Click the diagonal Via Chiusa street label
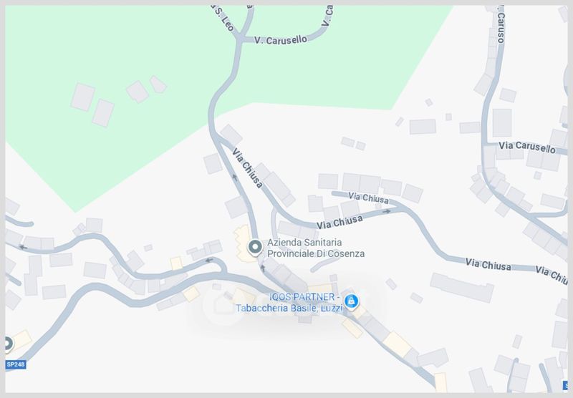573x398 pixels. [247, 168]
